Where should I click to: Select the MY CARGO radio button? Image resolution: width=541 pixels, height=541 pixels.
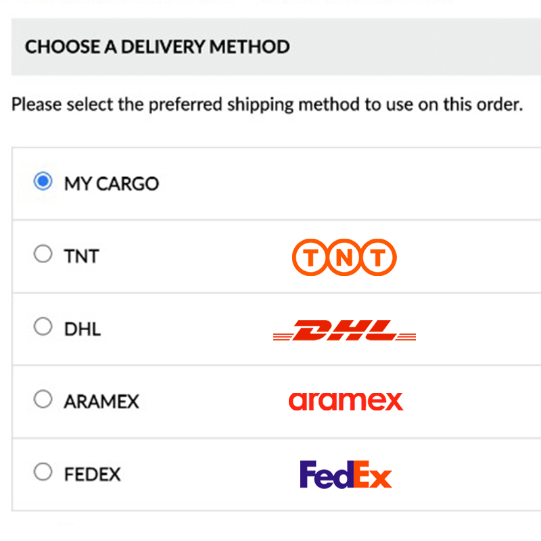tap(43, 181)
